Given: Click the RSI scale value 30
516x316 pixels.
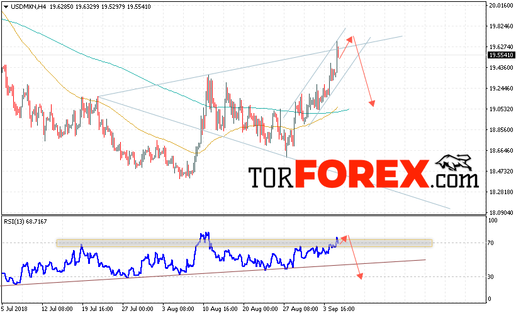Looking at the screenshot, I should (491, 277).
